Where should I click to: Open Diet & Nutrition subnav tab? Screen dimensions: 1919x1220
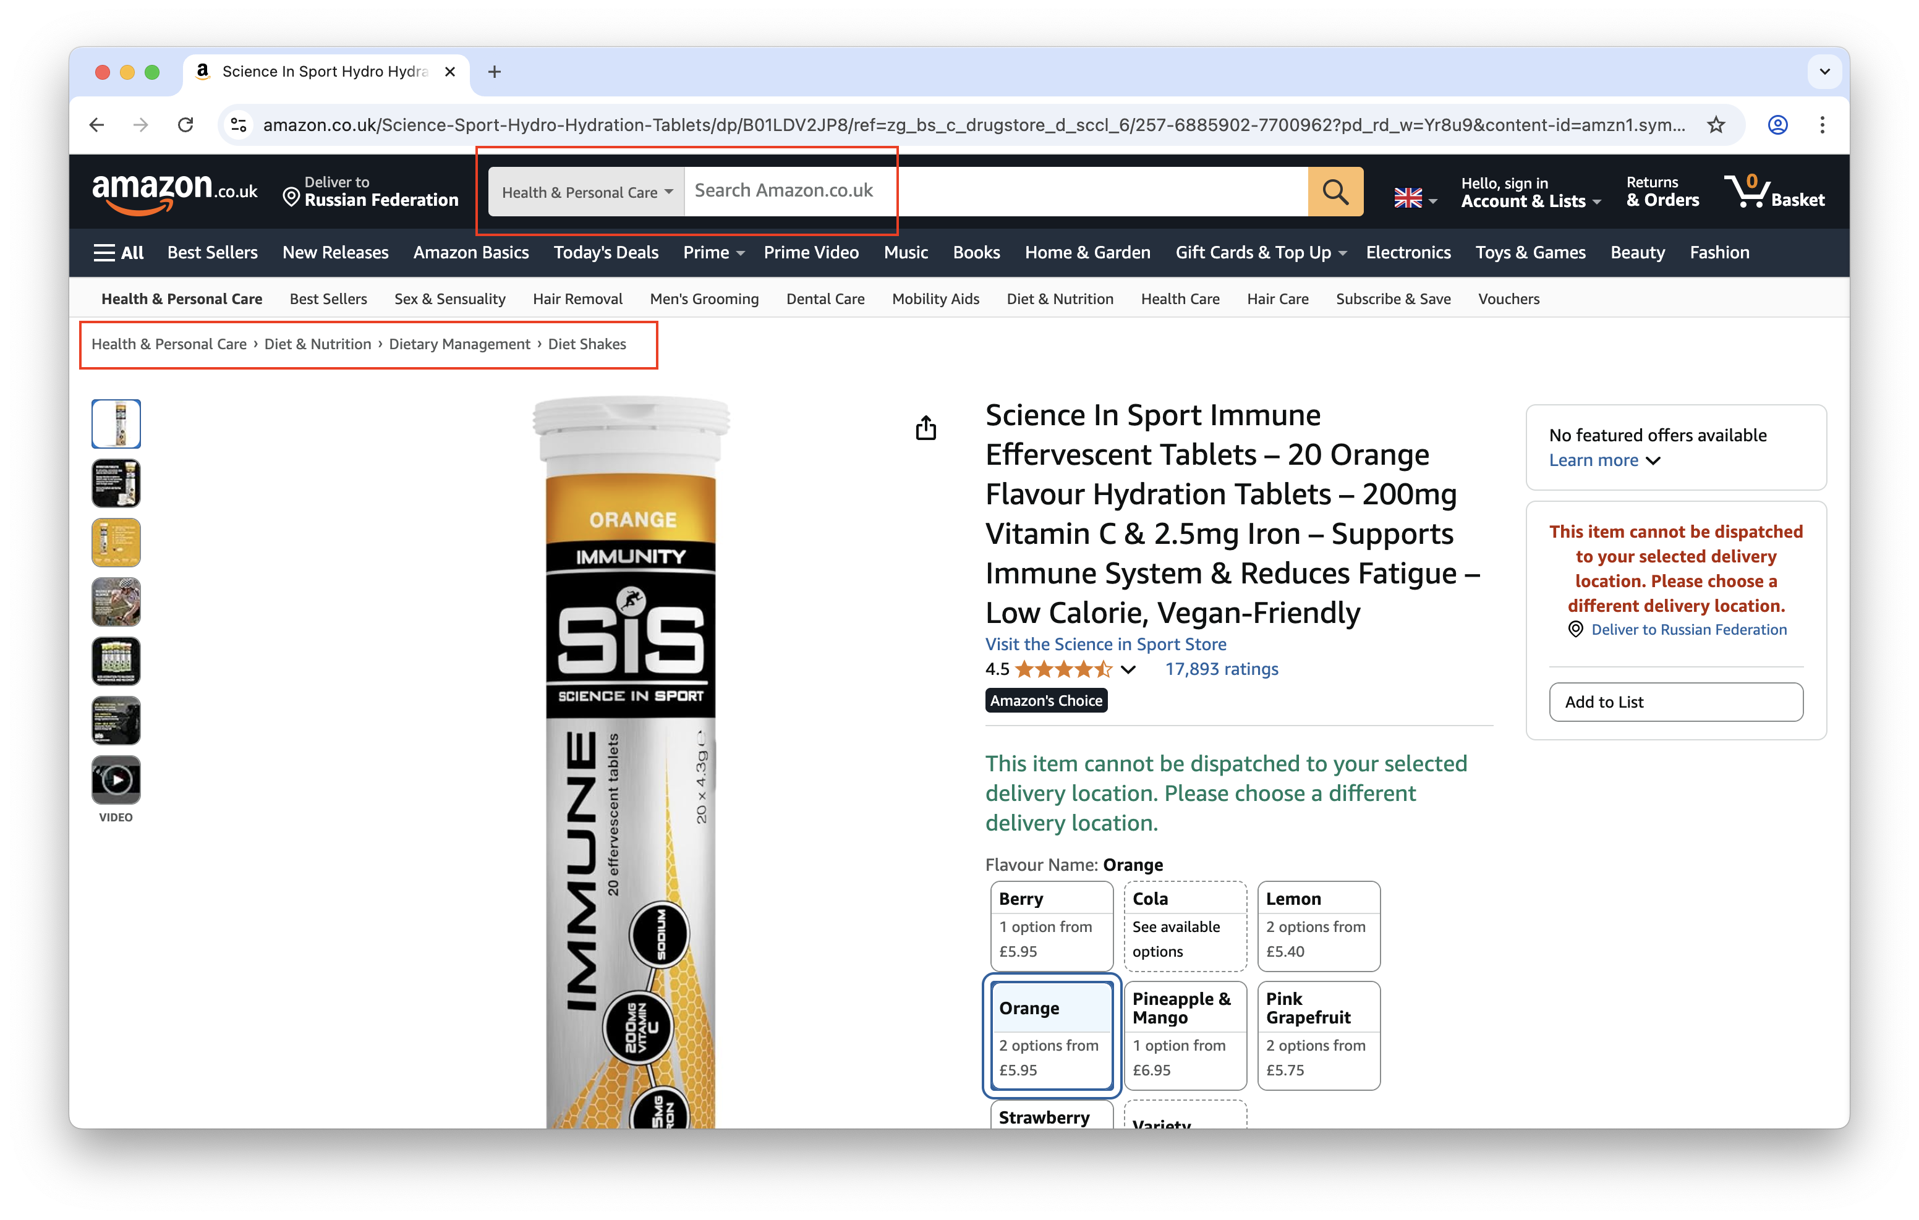tap(1060, 299)
